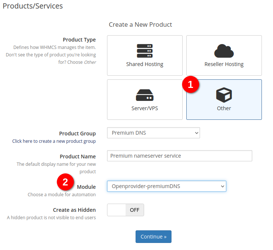Click the Other product type label text

point(224,108)
